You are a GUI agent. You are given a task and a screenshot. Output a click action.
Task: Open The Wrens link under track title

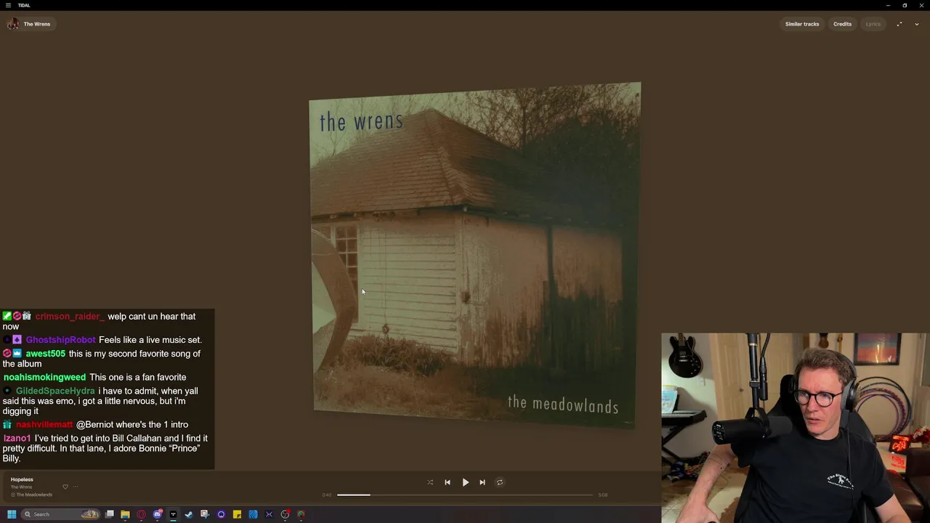coord(21,487)
